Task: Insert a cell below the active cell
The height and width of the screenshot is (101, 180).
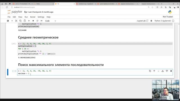Action: point(167,71)
